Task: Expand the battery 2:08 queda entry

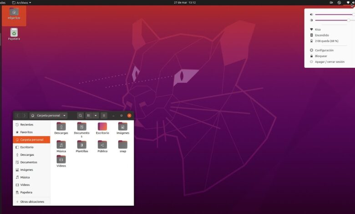Action: (x=330, y=41)
